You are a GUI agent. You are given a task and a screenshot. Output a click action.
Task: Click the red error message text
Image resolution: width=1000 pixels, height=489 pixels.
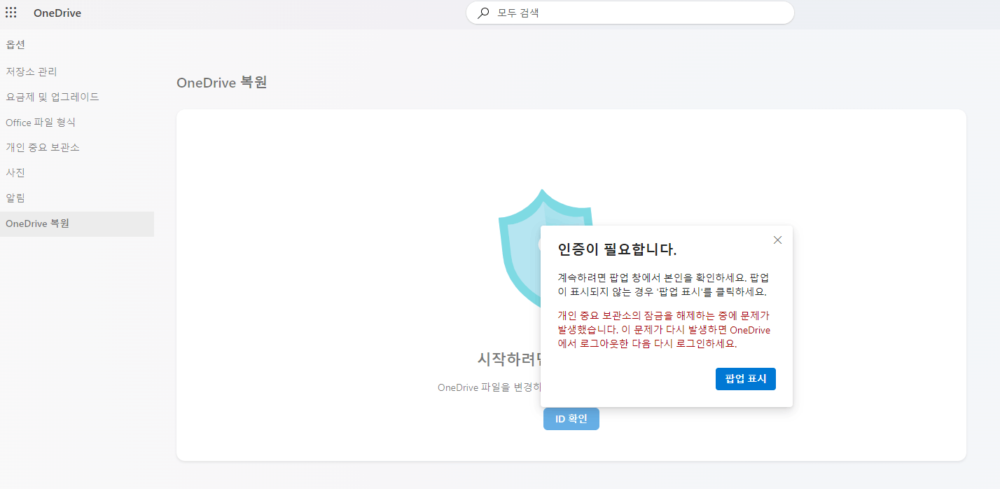coord(665,330)
